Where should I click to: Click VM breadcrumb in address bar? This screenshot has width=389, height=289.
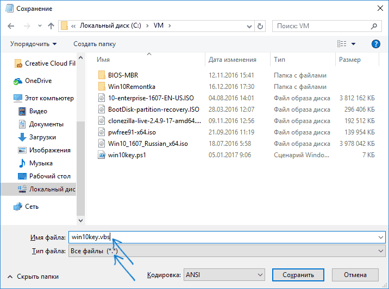pos(158,25)
